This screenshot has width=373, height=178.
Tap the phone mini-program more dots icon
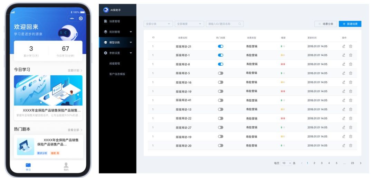point(72,18)
